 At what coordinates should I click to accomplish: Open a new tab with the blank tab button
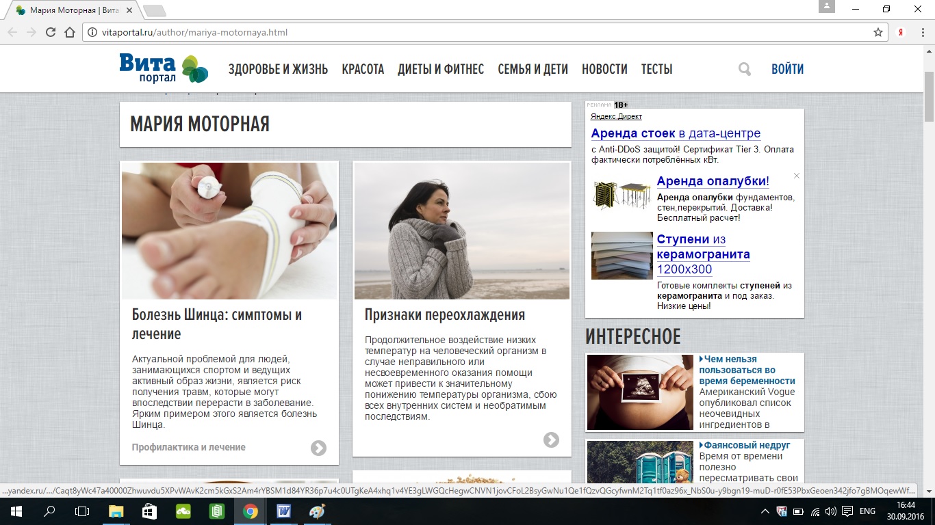(155, 10)
